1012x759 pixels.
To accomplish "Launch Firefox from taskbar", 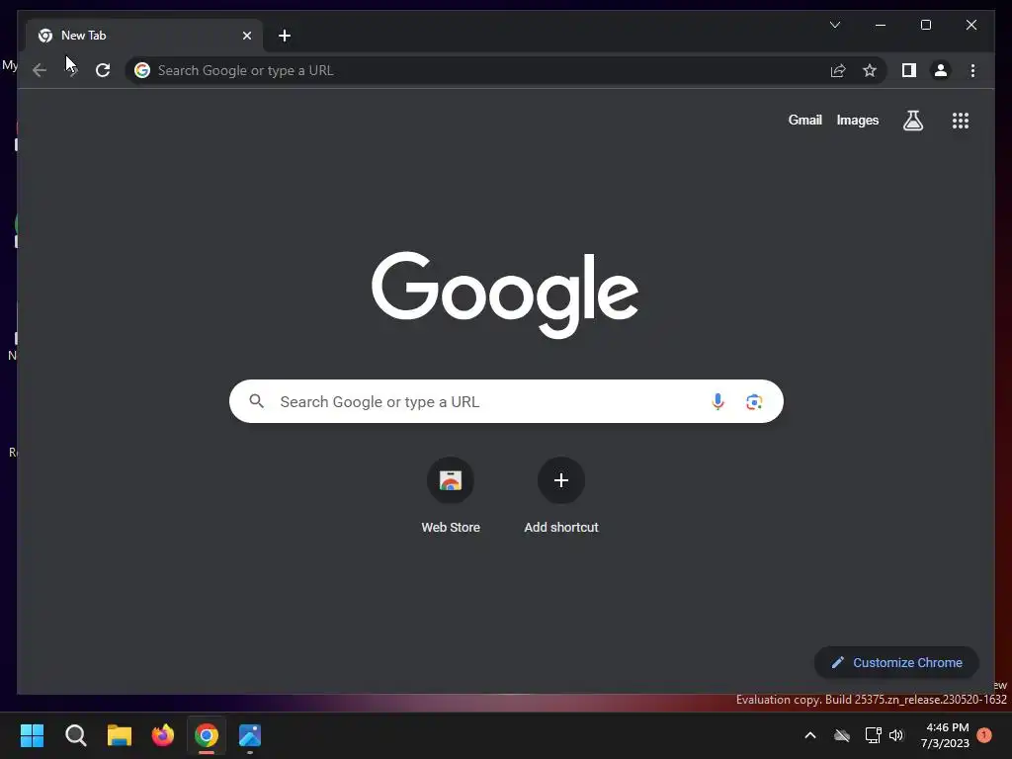I will (x=163, y=735).
